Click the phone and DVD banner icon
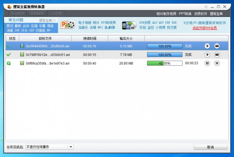Screen dimensions: 234x157 tap(129, 25)
